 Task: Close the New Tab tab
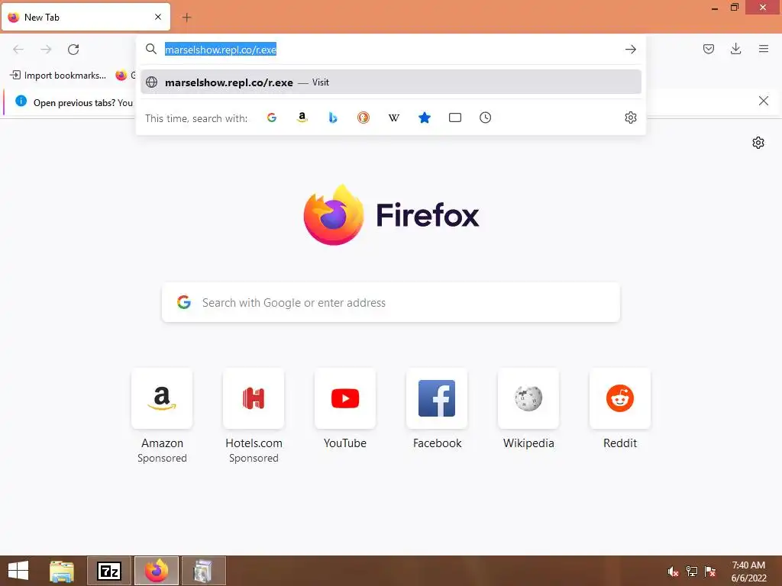tap(158, 17)
